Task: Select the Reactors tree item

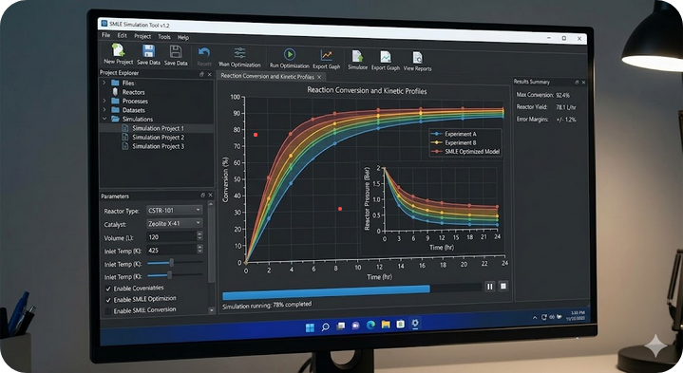Action: click(x=133, y=92)
